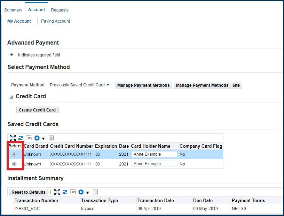Click detach icon in Saved Credit Cards toolbar
Viewport: 284px width, 216px height.
click(13, 138)
